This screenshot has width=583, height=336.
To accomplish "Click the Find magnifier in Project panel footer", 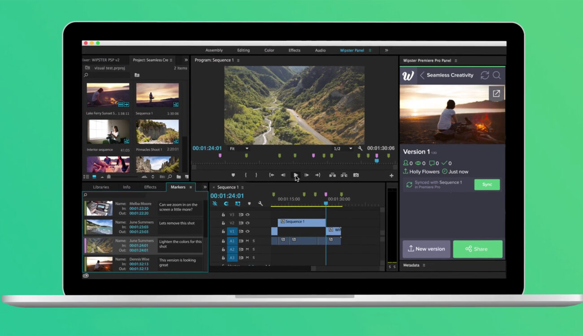I will pos(170,177).
